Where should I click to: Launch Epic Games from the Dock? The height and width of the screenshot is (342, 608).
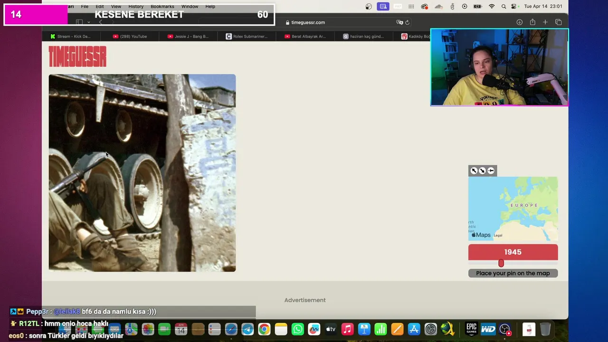pyautogui.click(x=471, y=329)
